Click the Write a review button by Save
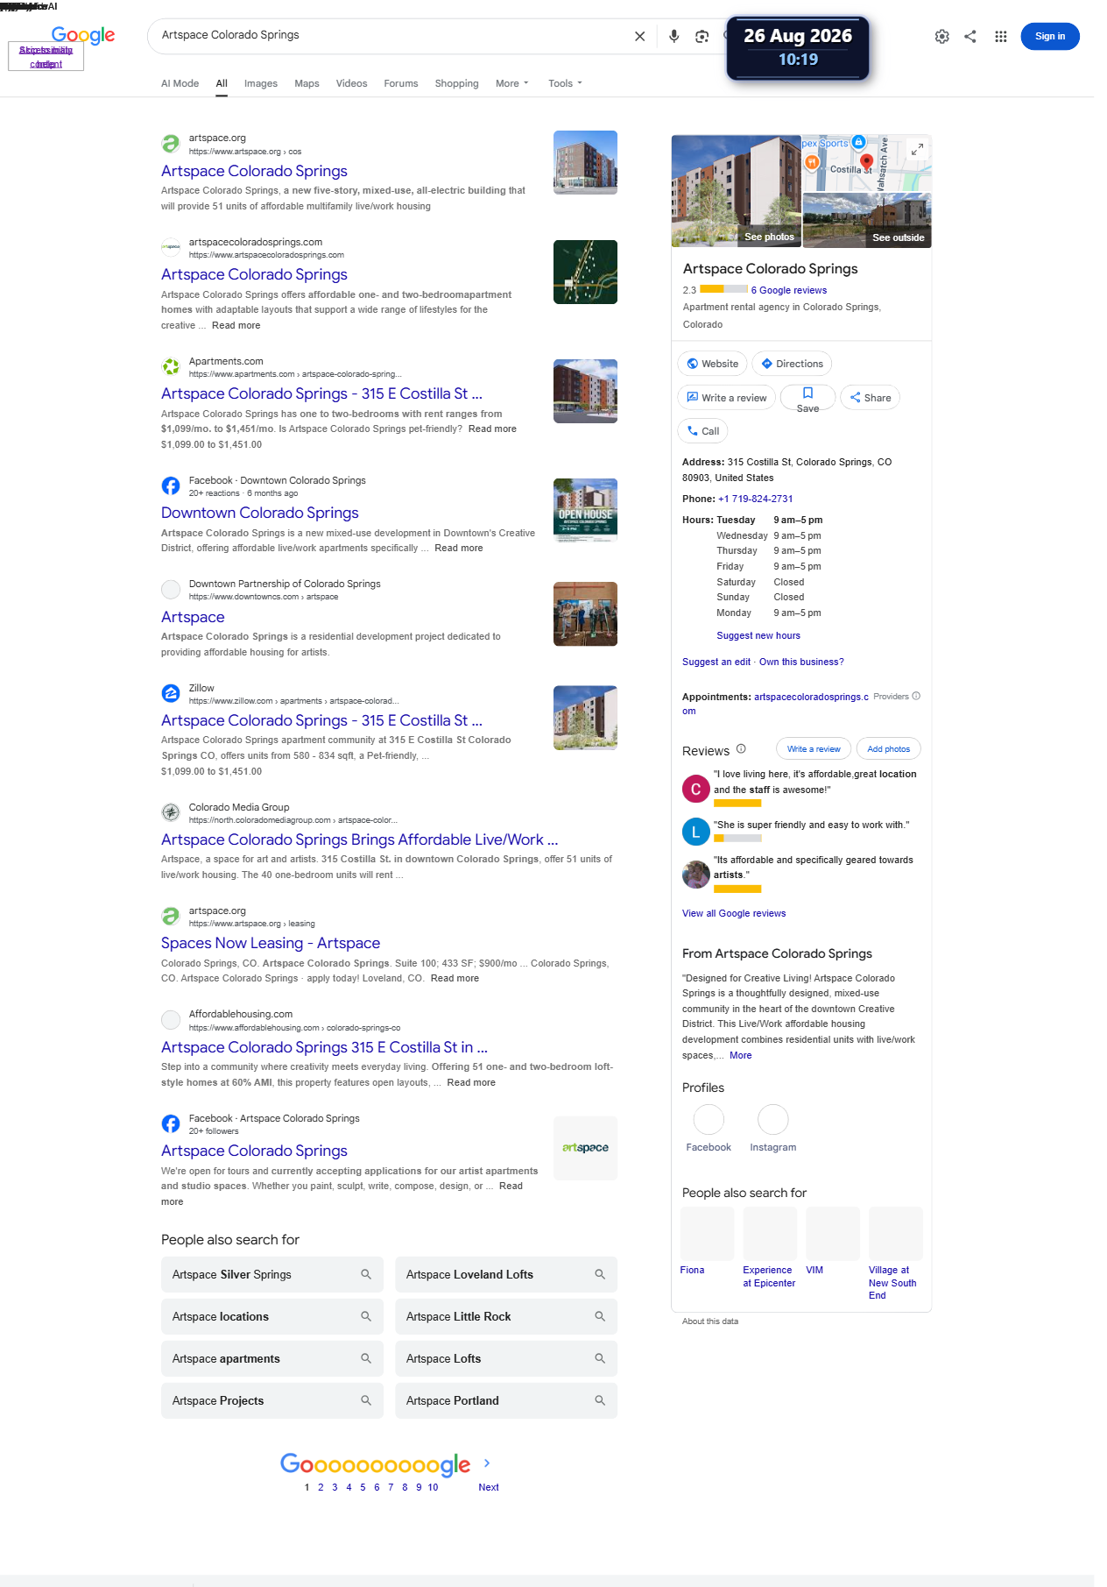This screenshot has width=1107, height=1587. (726, 398)
